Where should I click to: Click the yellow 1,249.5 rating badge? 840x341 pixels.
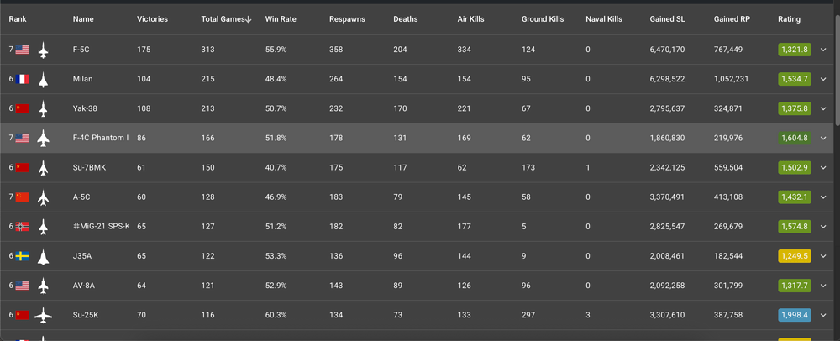[x=795, y=256]
